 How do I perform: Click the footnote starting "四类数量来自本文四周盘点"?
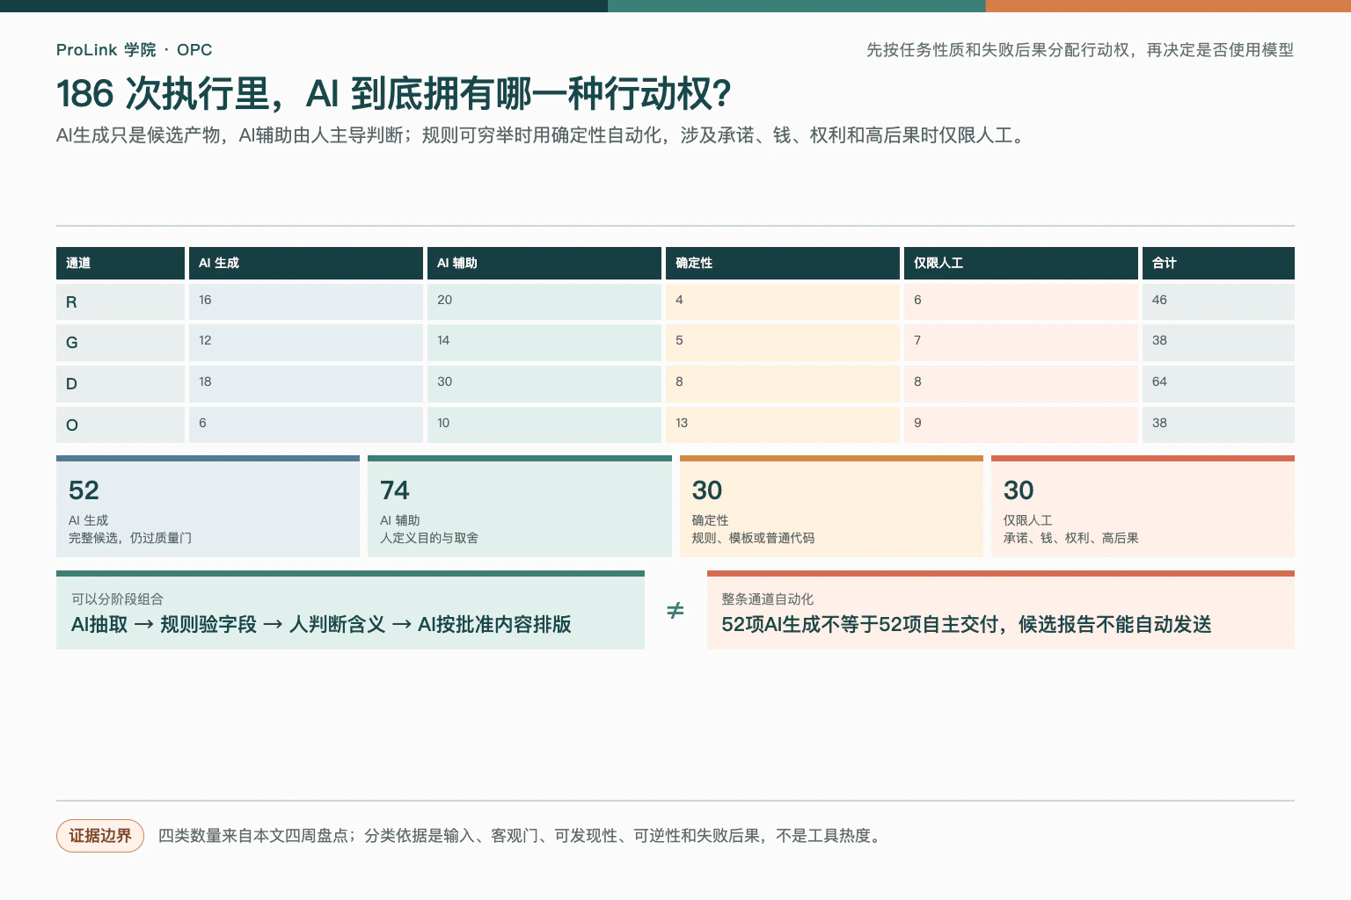pyautogui.click(x=520, y=836)
